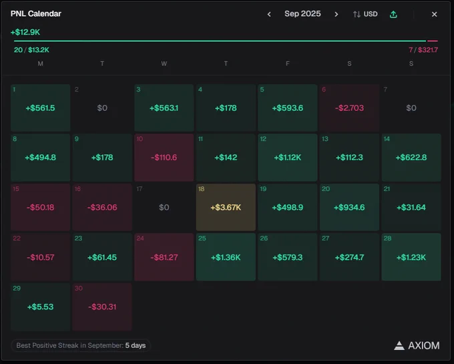Select day 24 cell with -$81.27
The width and height of the screenshot is (454, 364).
point(164,257)
